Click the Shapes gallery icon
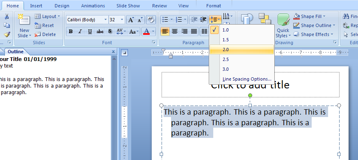This screenshot has width=358, height=160. [247, 19]
